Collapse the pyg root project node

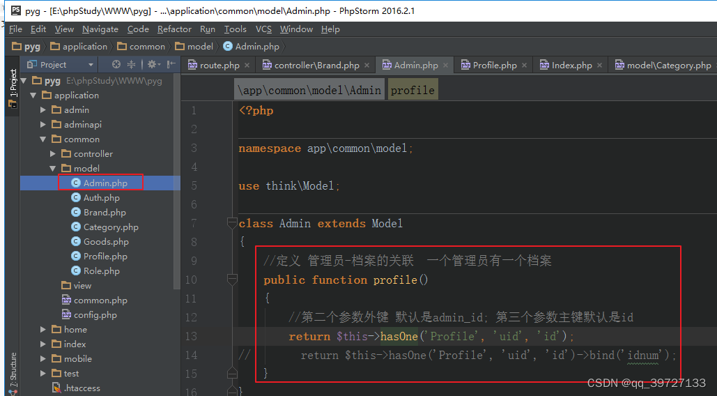tap(23, 80)
